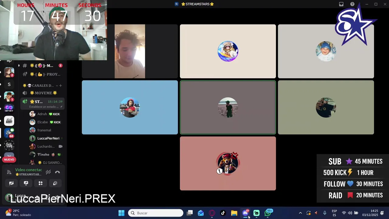Focus pink tile with bear avatar
The image size is (389, 219).
pyautogui.click(x=228, y=163)
